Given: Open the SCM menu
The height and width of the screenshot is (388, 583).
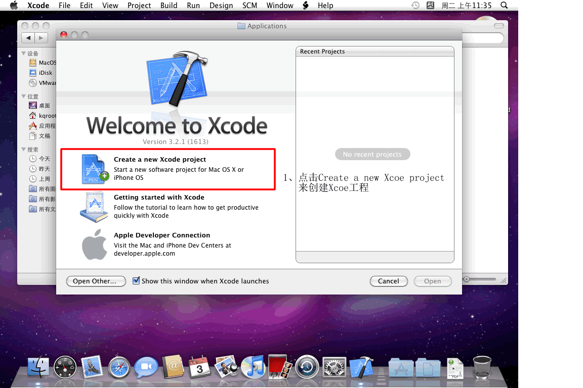Looking at the screenshot, I should click(x=250, y=5).
